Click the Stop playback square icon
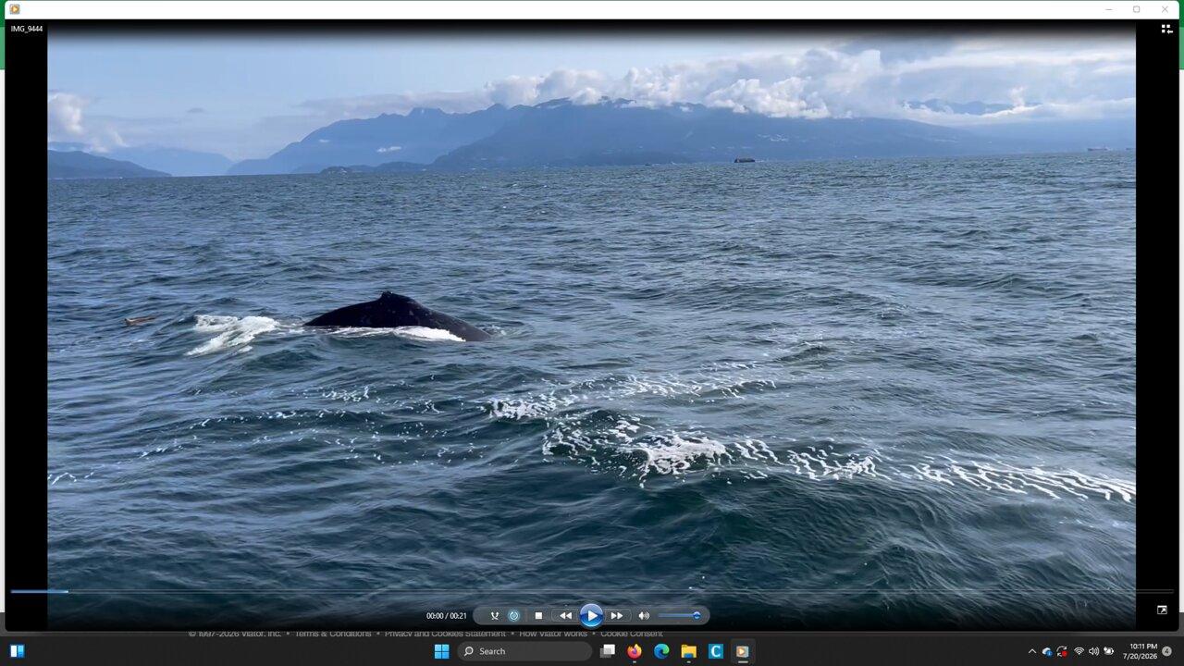 click(538, 616)
